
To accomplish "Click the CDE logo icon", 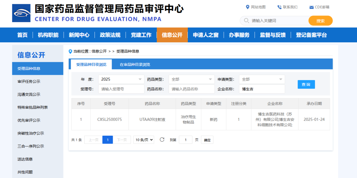I will 21,13.
